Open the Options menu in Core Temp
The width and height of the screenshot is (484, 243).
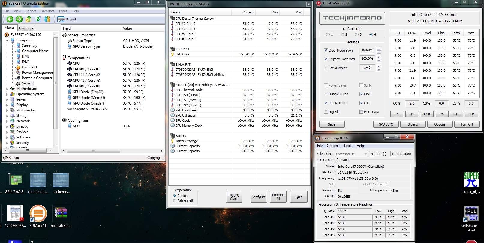coord(333,146)
